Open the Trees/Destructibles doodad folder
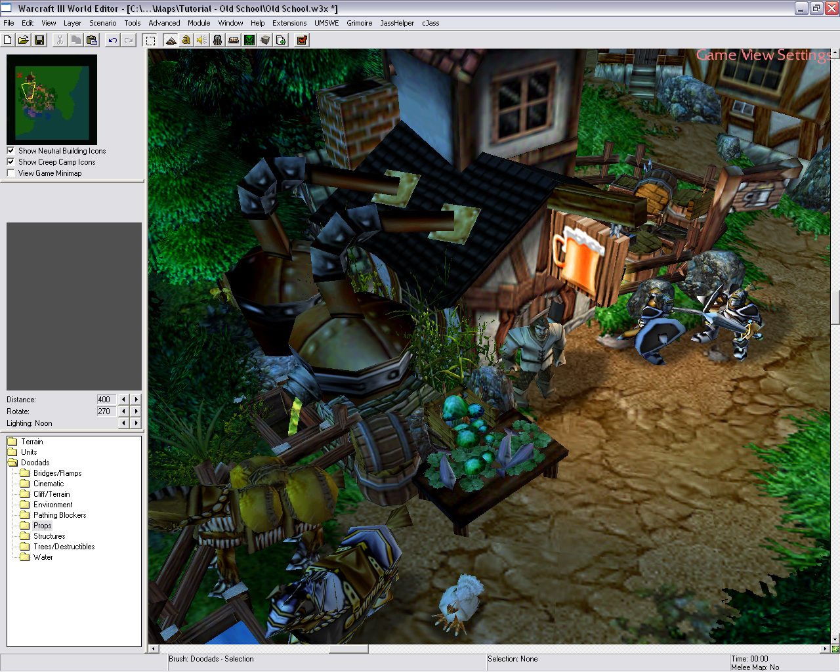 [64, 547]
